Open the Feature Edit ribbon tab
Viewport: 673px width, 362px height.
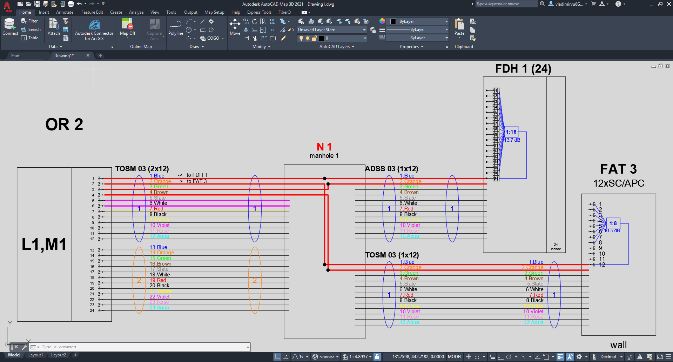[x=92, y=12]
